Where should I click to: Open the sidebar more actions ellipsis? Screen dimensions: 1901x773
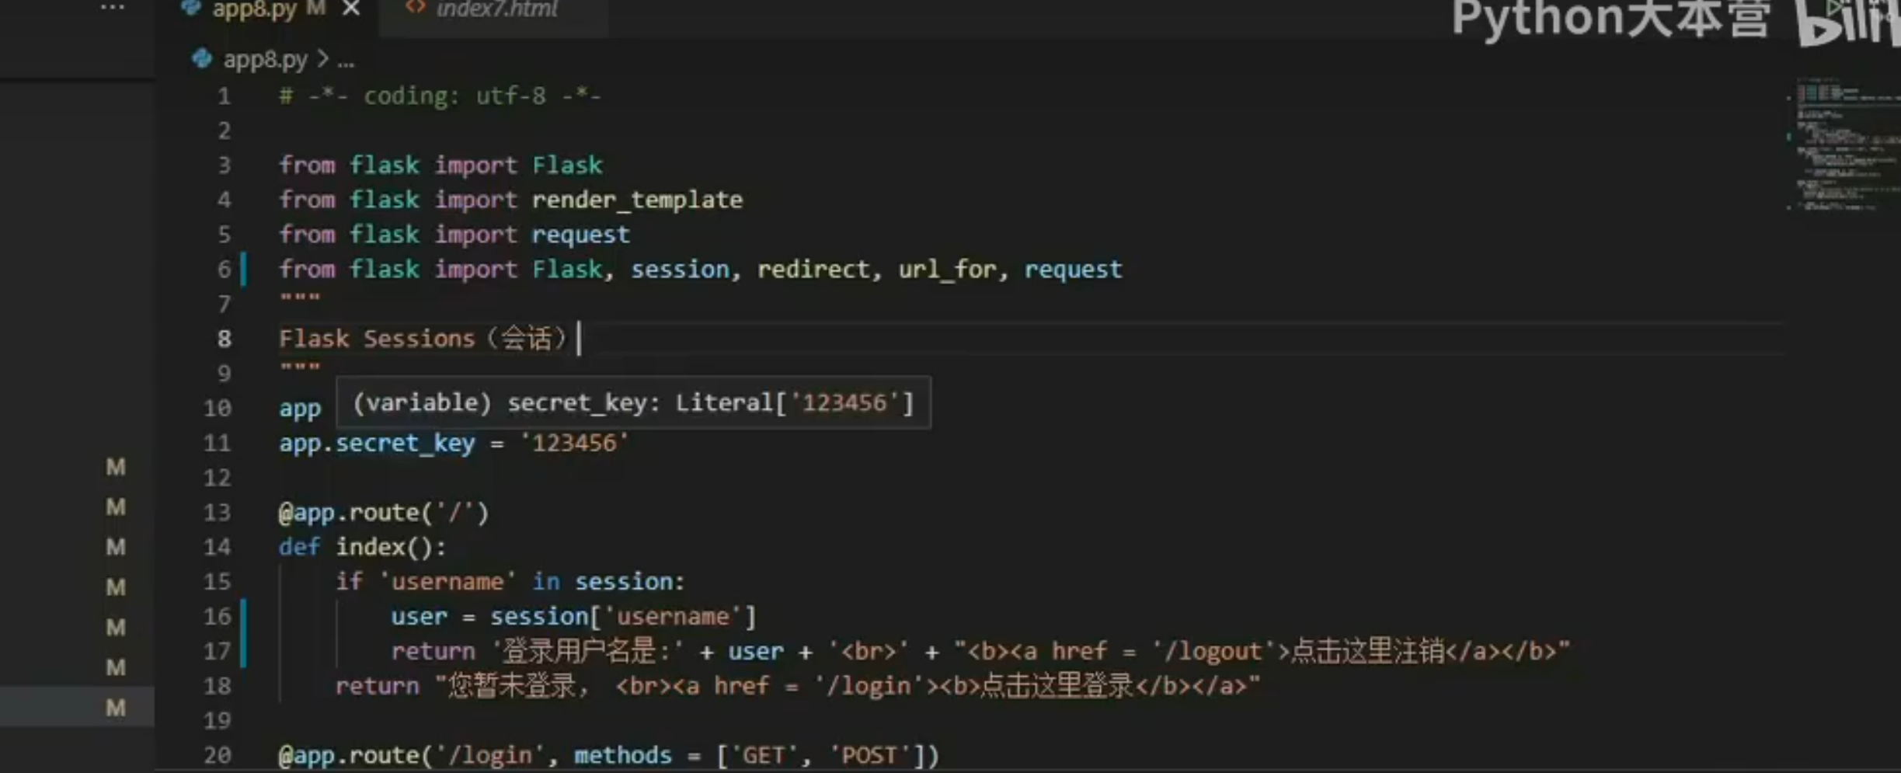[x=113, y=7]
